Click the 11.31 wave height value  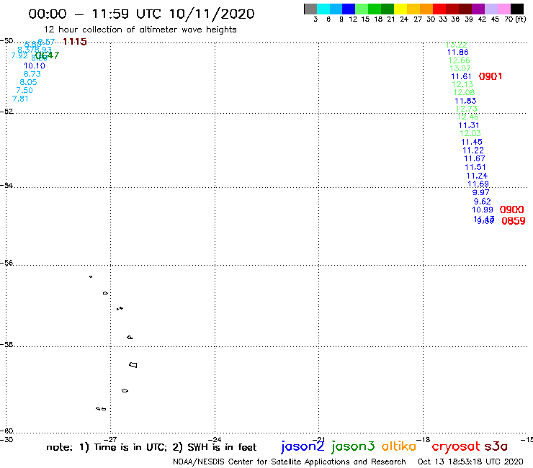tap(469, 125)
